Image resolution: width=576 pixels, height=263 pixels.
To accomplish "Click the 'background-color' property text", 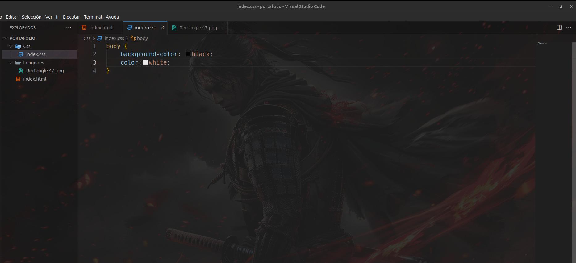I will [x=149, y=54].
